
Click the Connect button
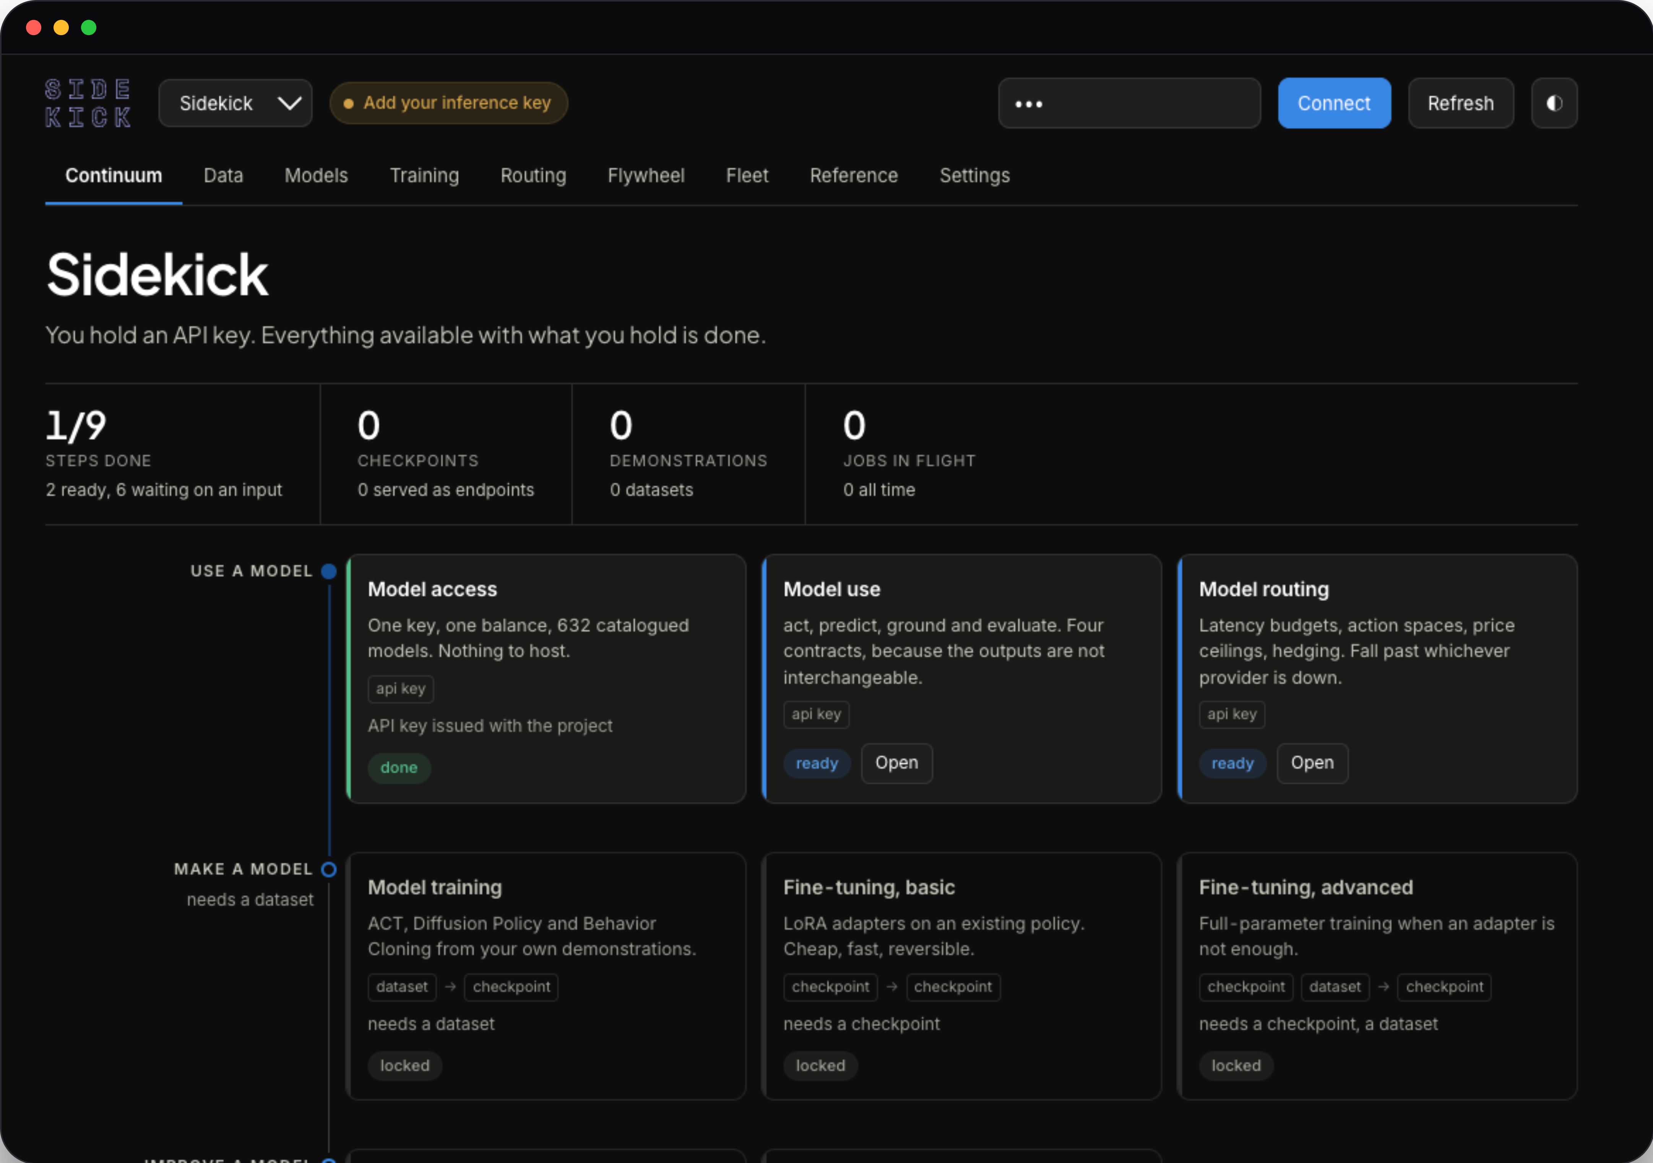click(1334, 103)
